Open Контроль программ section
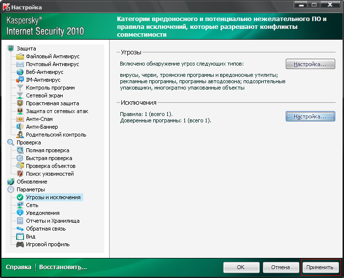Screen dimensions: 344x278 pyautogui.click(x=50, y=88)
